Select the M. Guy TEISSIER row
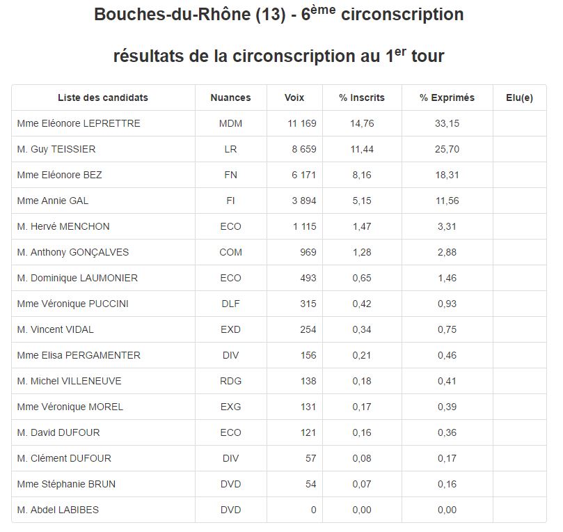This screenshot has width=563, height=532. [x=56, y=149]
